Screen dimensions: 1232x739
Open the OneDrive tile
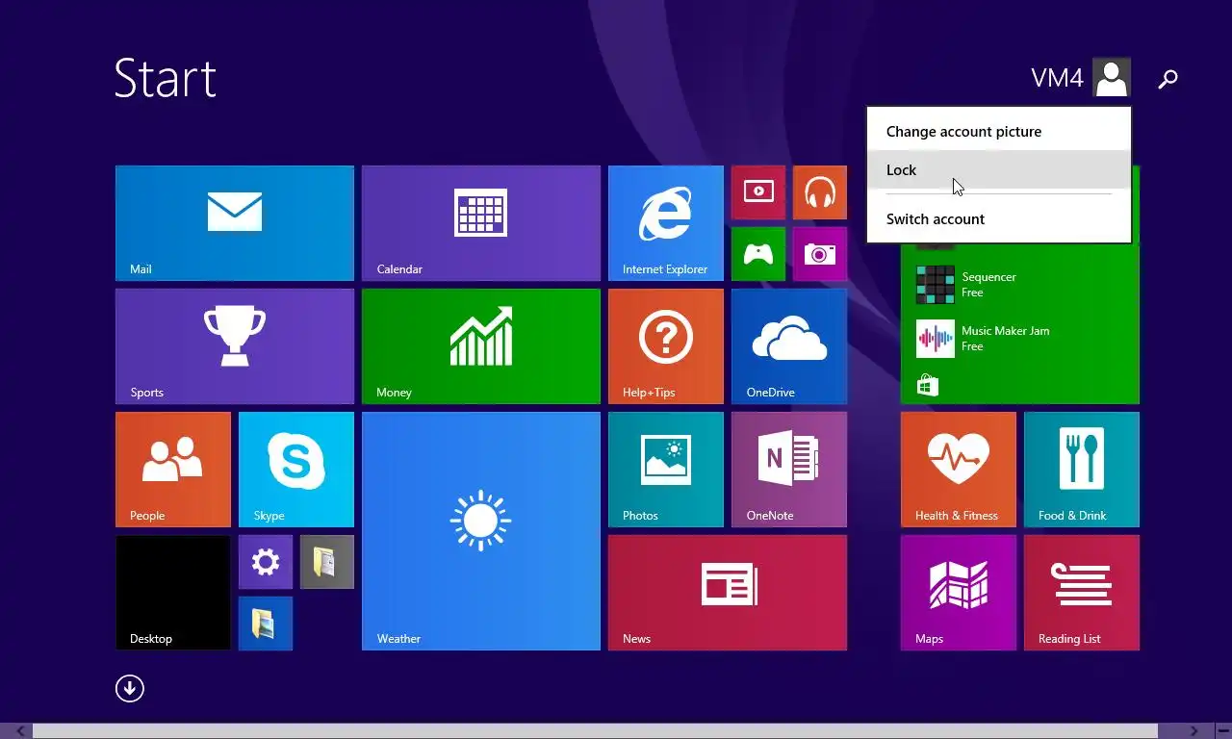click(789, 346)
